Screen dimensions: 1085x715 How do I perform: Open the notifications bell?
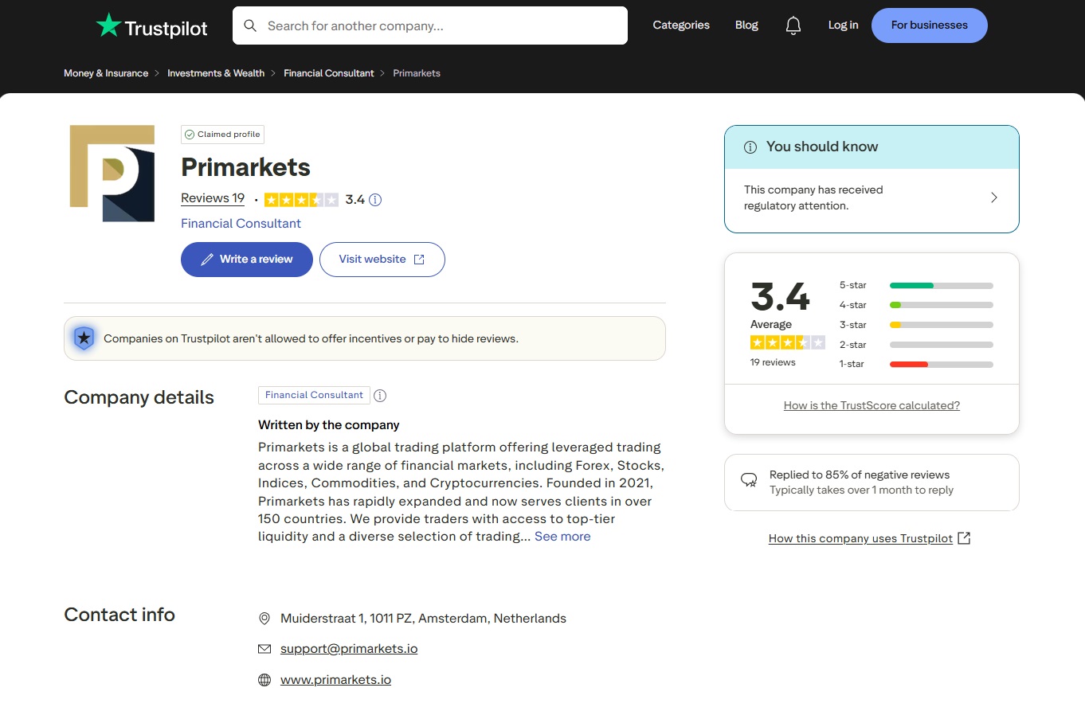793,25
